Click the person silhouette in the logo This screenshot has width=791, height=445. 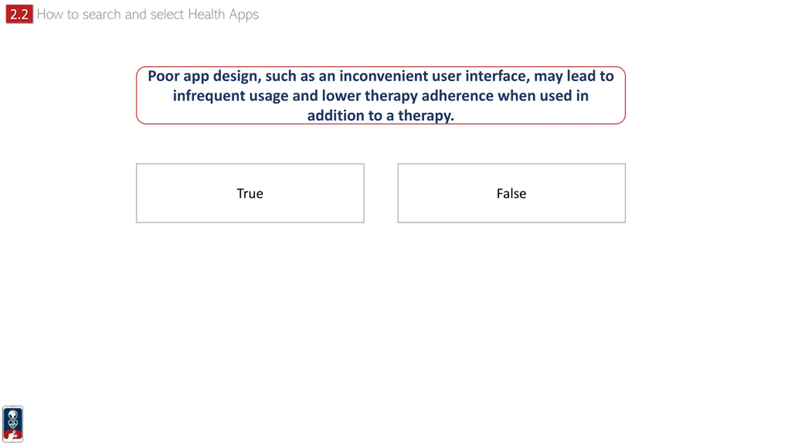13,435
